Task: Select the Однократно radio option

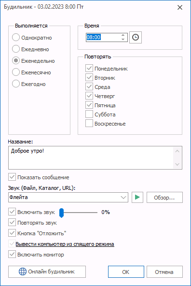Action: [16, 37]
